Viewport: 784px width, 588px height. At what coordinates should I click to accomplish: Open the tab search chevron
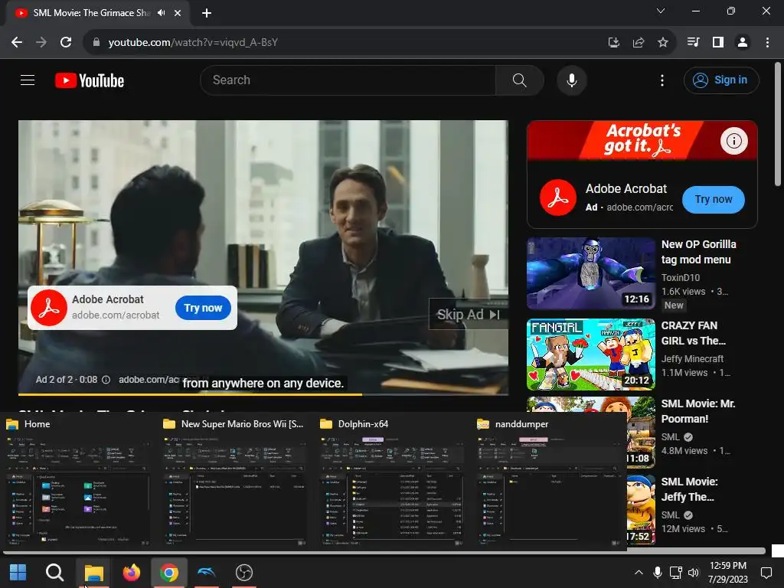661,11
